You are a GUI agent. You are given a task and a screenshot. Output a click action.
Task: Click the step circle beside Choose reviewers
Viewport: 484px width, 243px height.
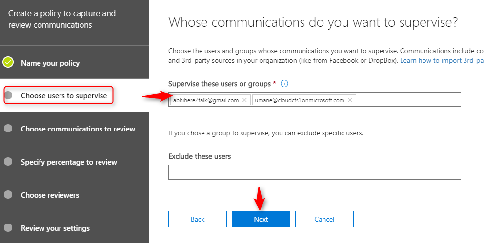(x=8, y=195)
